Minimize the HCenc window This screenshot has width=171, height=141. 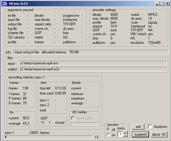(157, 4)
